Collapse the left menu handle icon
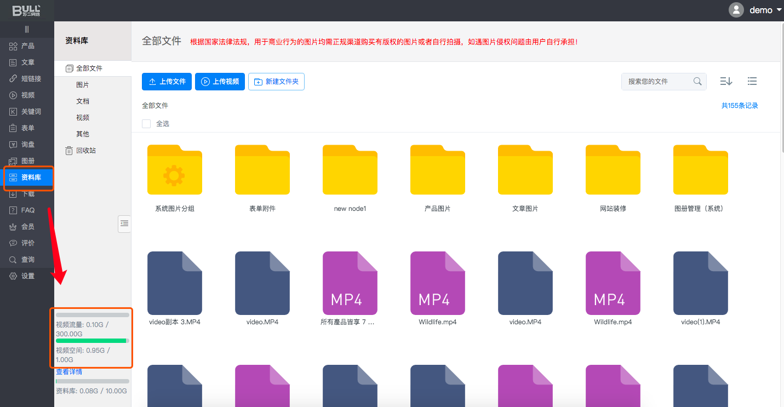 (x=27, y=29)
